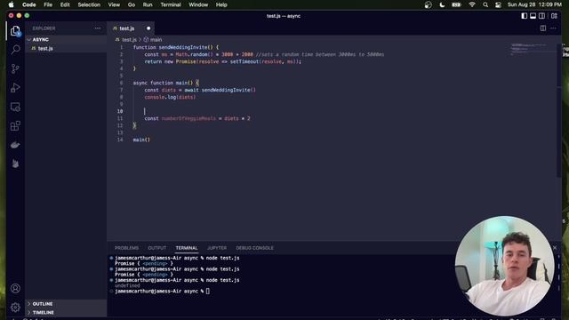Open the Go menu
The width and height of the screenshot is (569, 320).
pyautogui.click(x=132, y=4)
